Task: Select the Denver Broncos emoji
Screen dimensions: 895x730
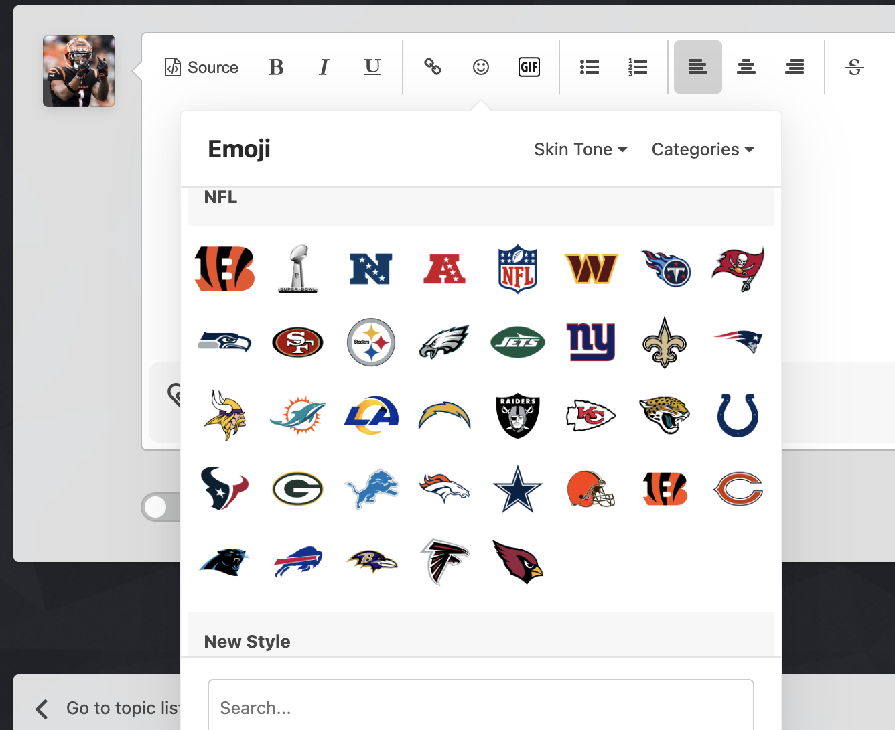Action: (444, 489)
